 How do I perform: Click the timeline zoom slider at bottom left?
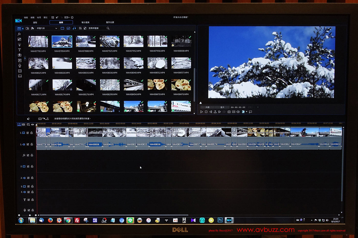[30, 215]
